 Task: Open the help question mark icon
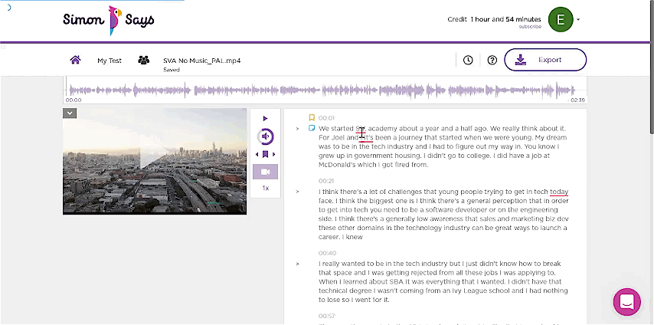click(x=492, y=60)
